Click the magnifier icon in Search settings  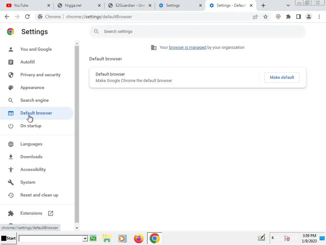(x=96, y=32)
